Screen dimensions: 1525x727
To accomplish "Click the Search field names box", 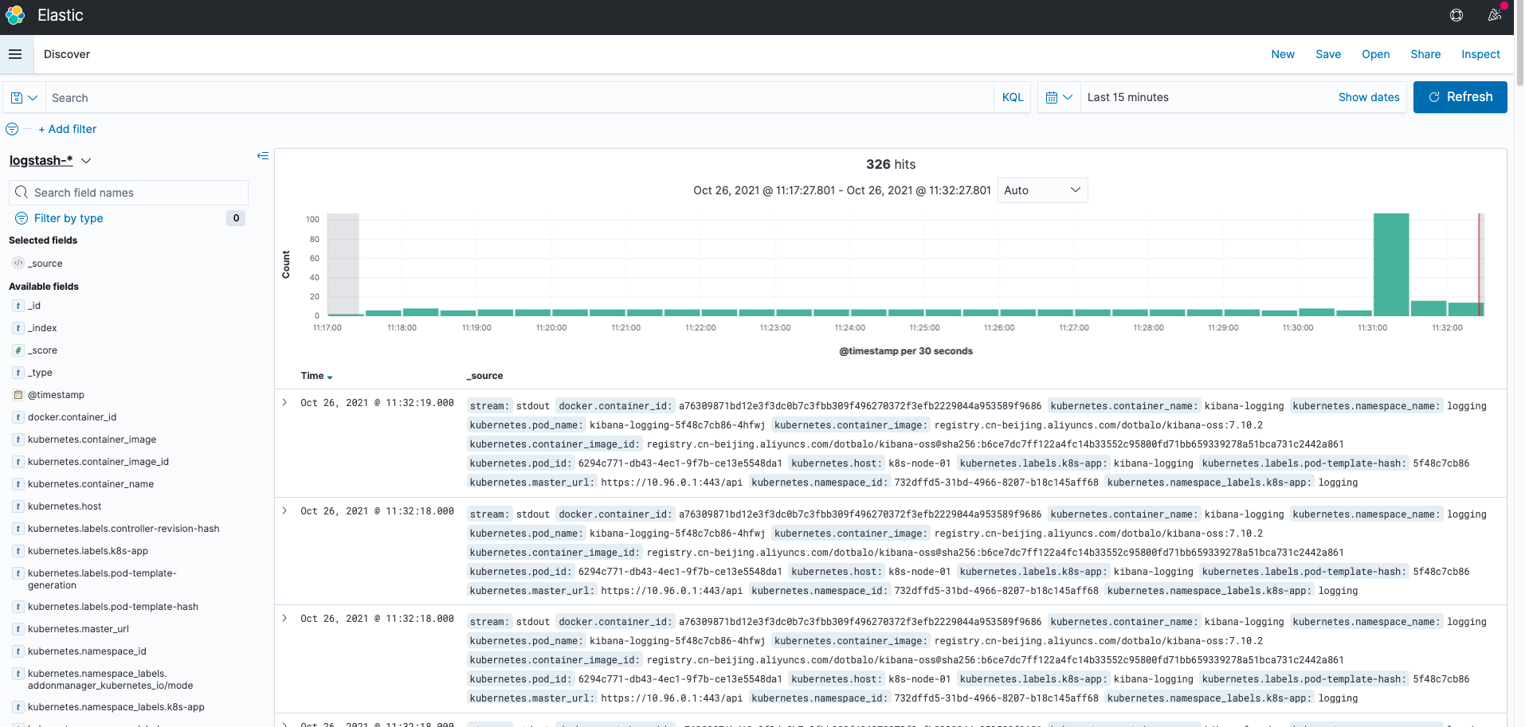I will tap(129, 193).
